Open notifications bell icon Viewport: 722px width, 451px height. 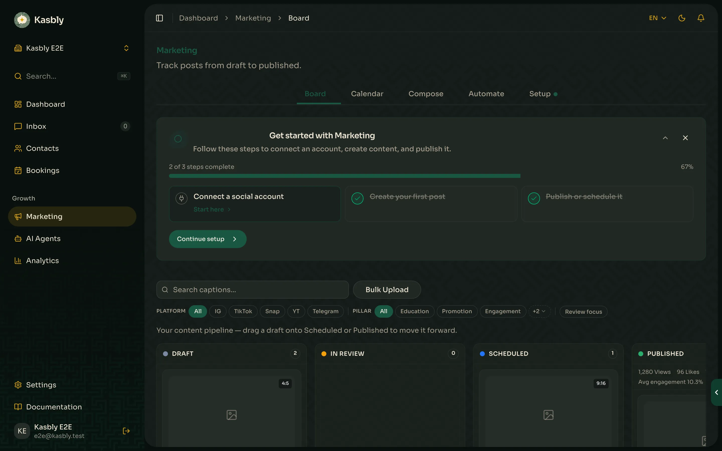(701, 18)
